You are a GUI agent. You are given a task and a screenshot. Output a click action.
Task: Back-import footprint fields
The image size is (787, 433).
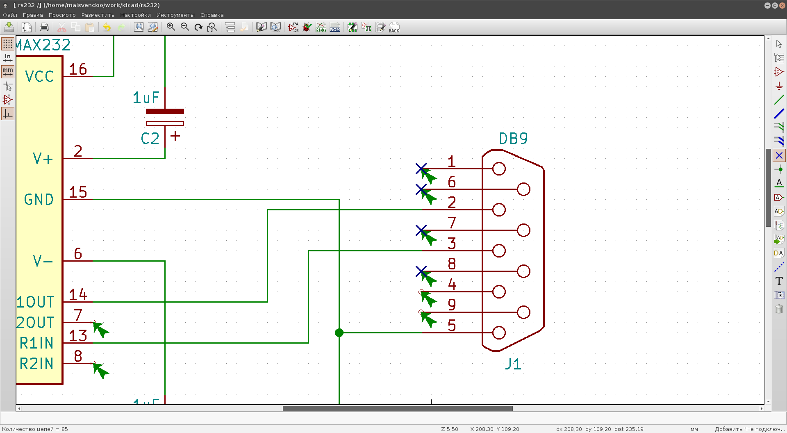point(394,27)
